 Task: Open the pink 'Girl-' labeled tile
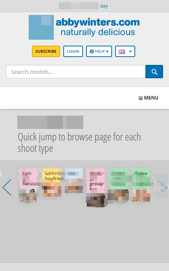pos(28,185)
